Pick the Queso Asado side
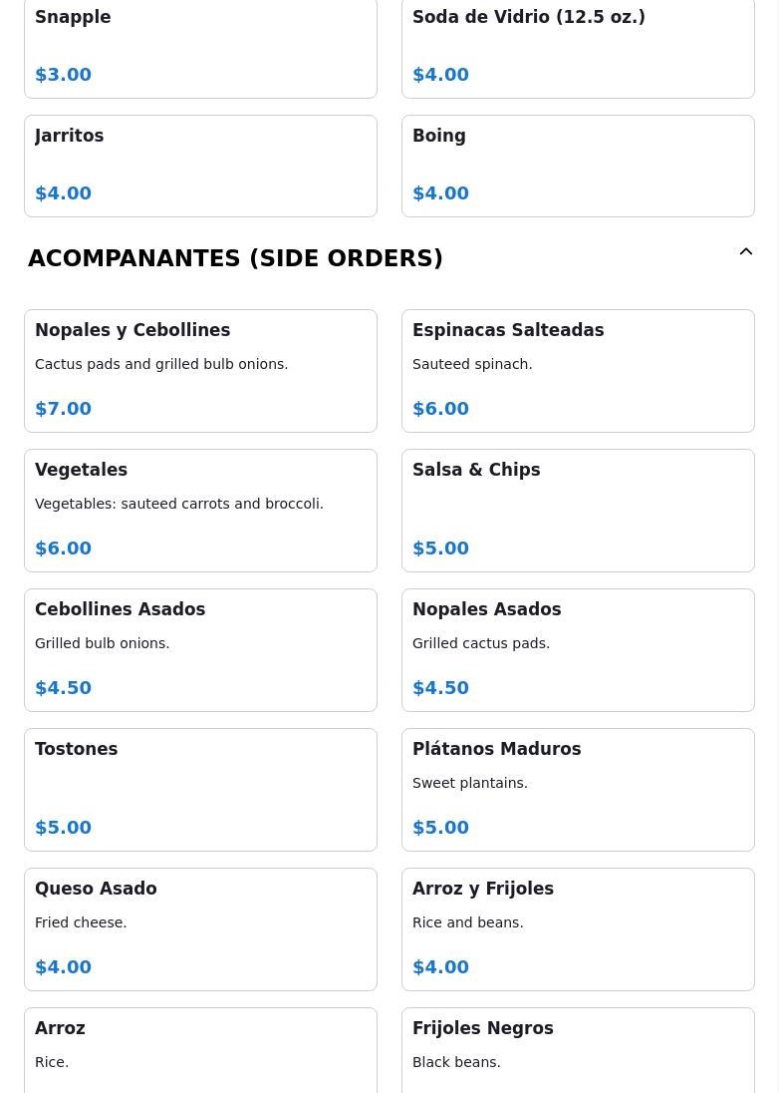 click(x=200, y=928)
